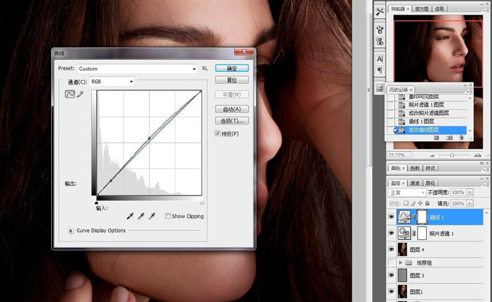Switch to the 色板 tab
This screenshot has height=302, width=492.
(x=414, y=168)
